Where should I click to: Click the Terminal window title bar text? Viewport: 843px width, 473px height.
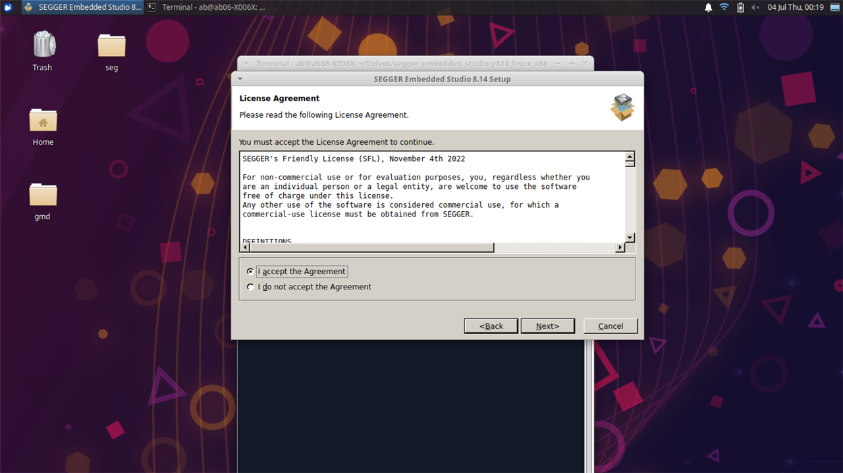pos(402,64)
